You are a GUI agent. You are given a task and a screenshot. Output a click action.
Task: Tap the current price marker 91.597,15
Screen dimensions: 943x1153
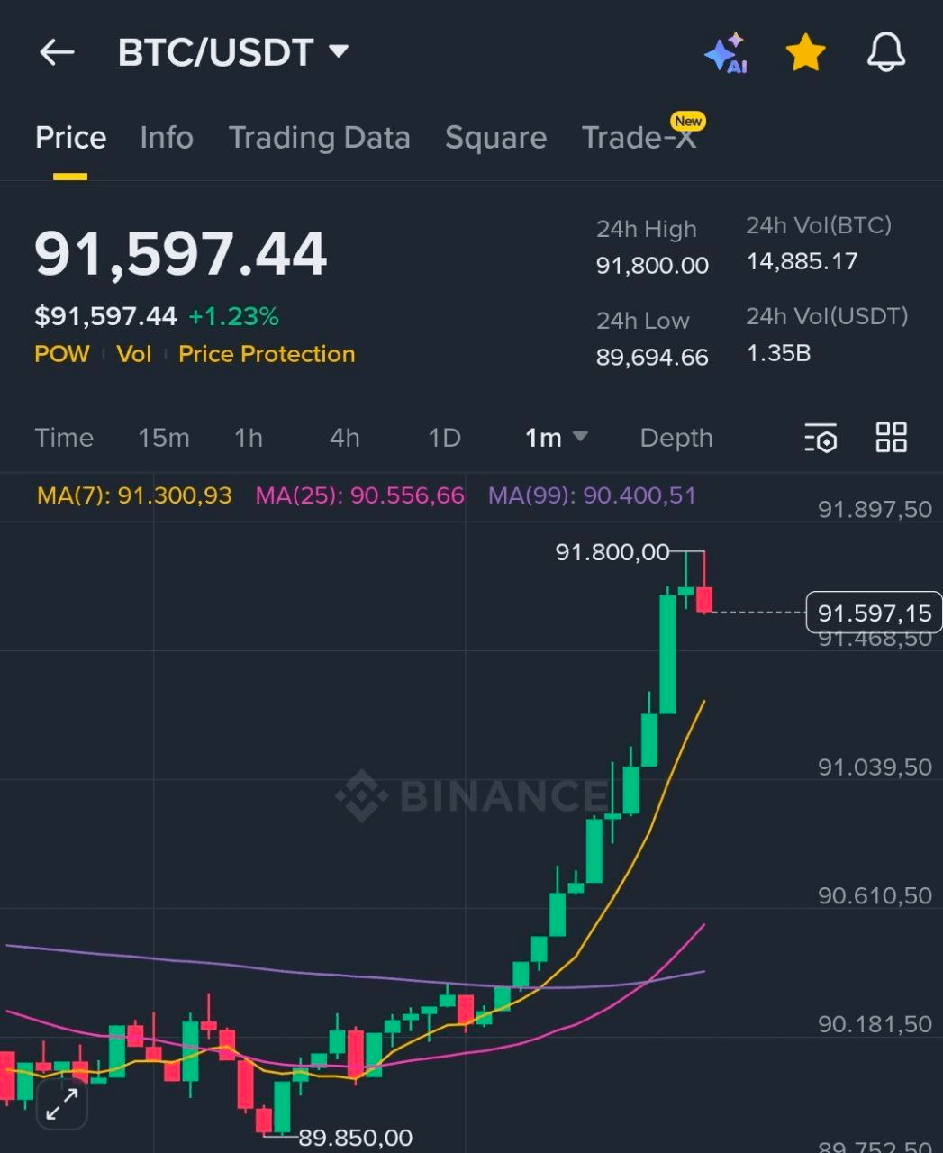tap(874, 613)
